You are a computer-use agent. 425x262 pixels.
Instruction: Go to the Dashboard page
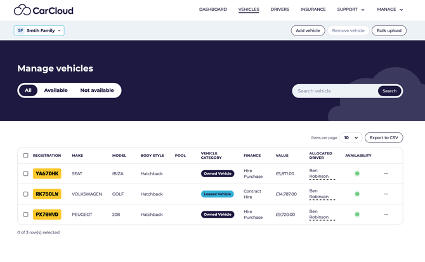(x=213, y=9)
